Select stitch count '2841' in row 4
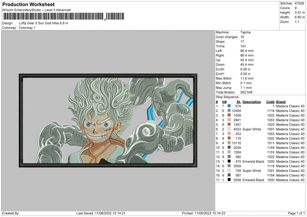The image size is (307, 217). [x=237, y=120]
